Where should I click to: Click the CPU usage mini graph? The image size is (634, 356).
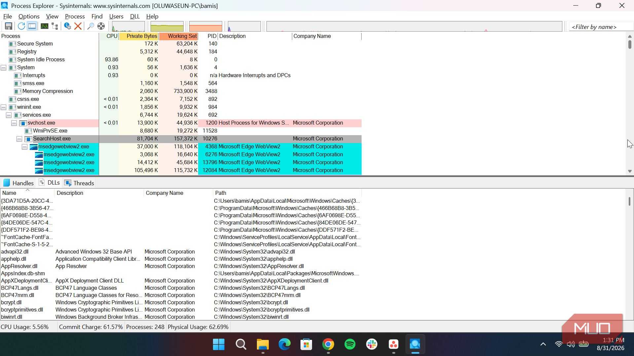[128, 26]
